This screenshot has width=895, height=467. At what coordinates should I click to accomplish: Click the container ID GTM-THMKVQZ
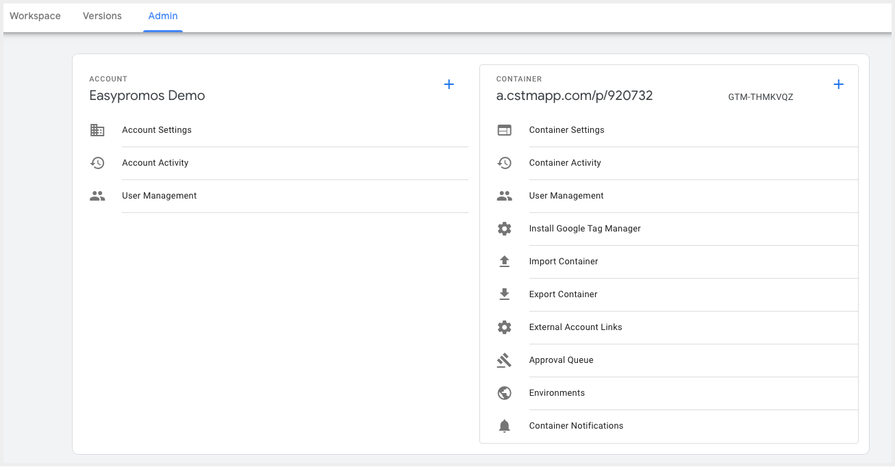click(761, 97)
